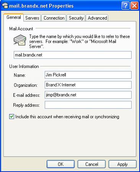Click the Name field with Jim Pickrell
This screenshot has width=140, height=172.
tap(88, 75)
